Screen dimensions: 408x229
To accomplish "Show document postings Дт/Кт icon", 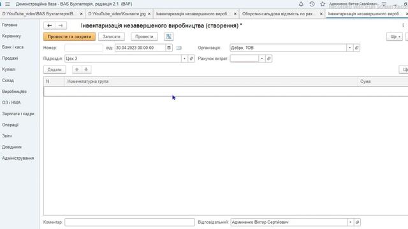I will coord(168,37).
